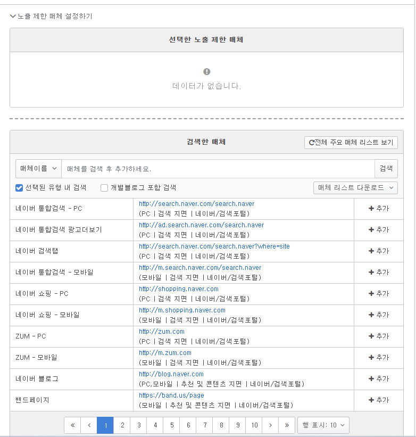Enable 개별블로그 포함 검색 checkbox
The image size is (416, 437).
[104, 188]
